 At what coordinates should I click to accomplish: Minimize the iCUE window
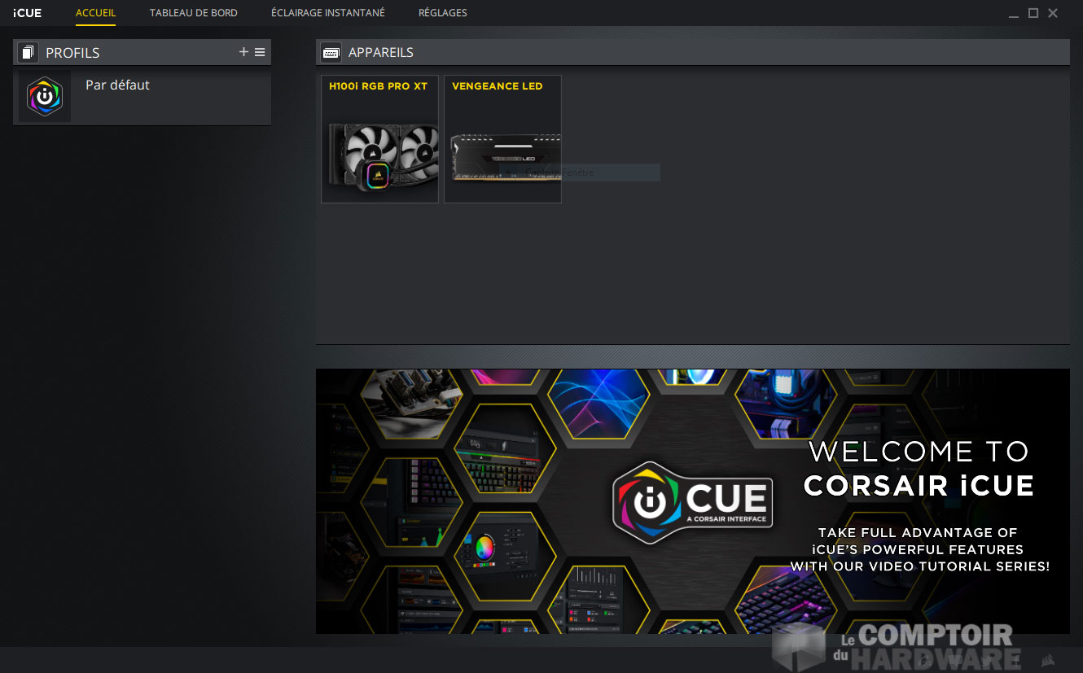point(1013,14)
